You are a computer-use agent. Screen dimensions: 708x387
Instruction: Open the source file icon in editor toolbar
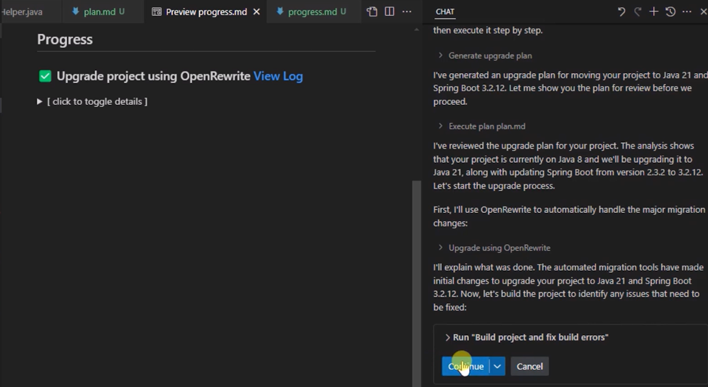[x=372, y=11]
